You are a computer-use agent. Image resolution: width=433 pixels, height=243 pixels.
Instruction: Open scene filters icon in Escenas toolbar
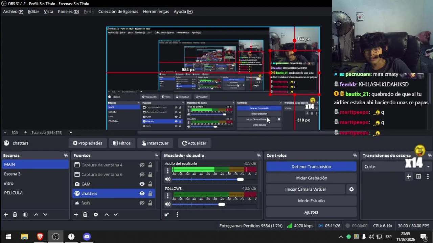click(25, 215)
